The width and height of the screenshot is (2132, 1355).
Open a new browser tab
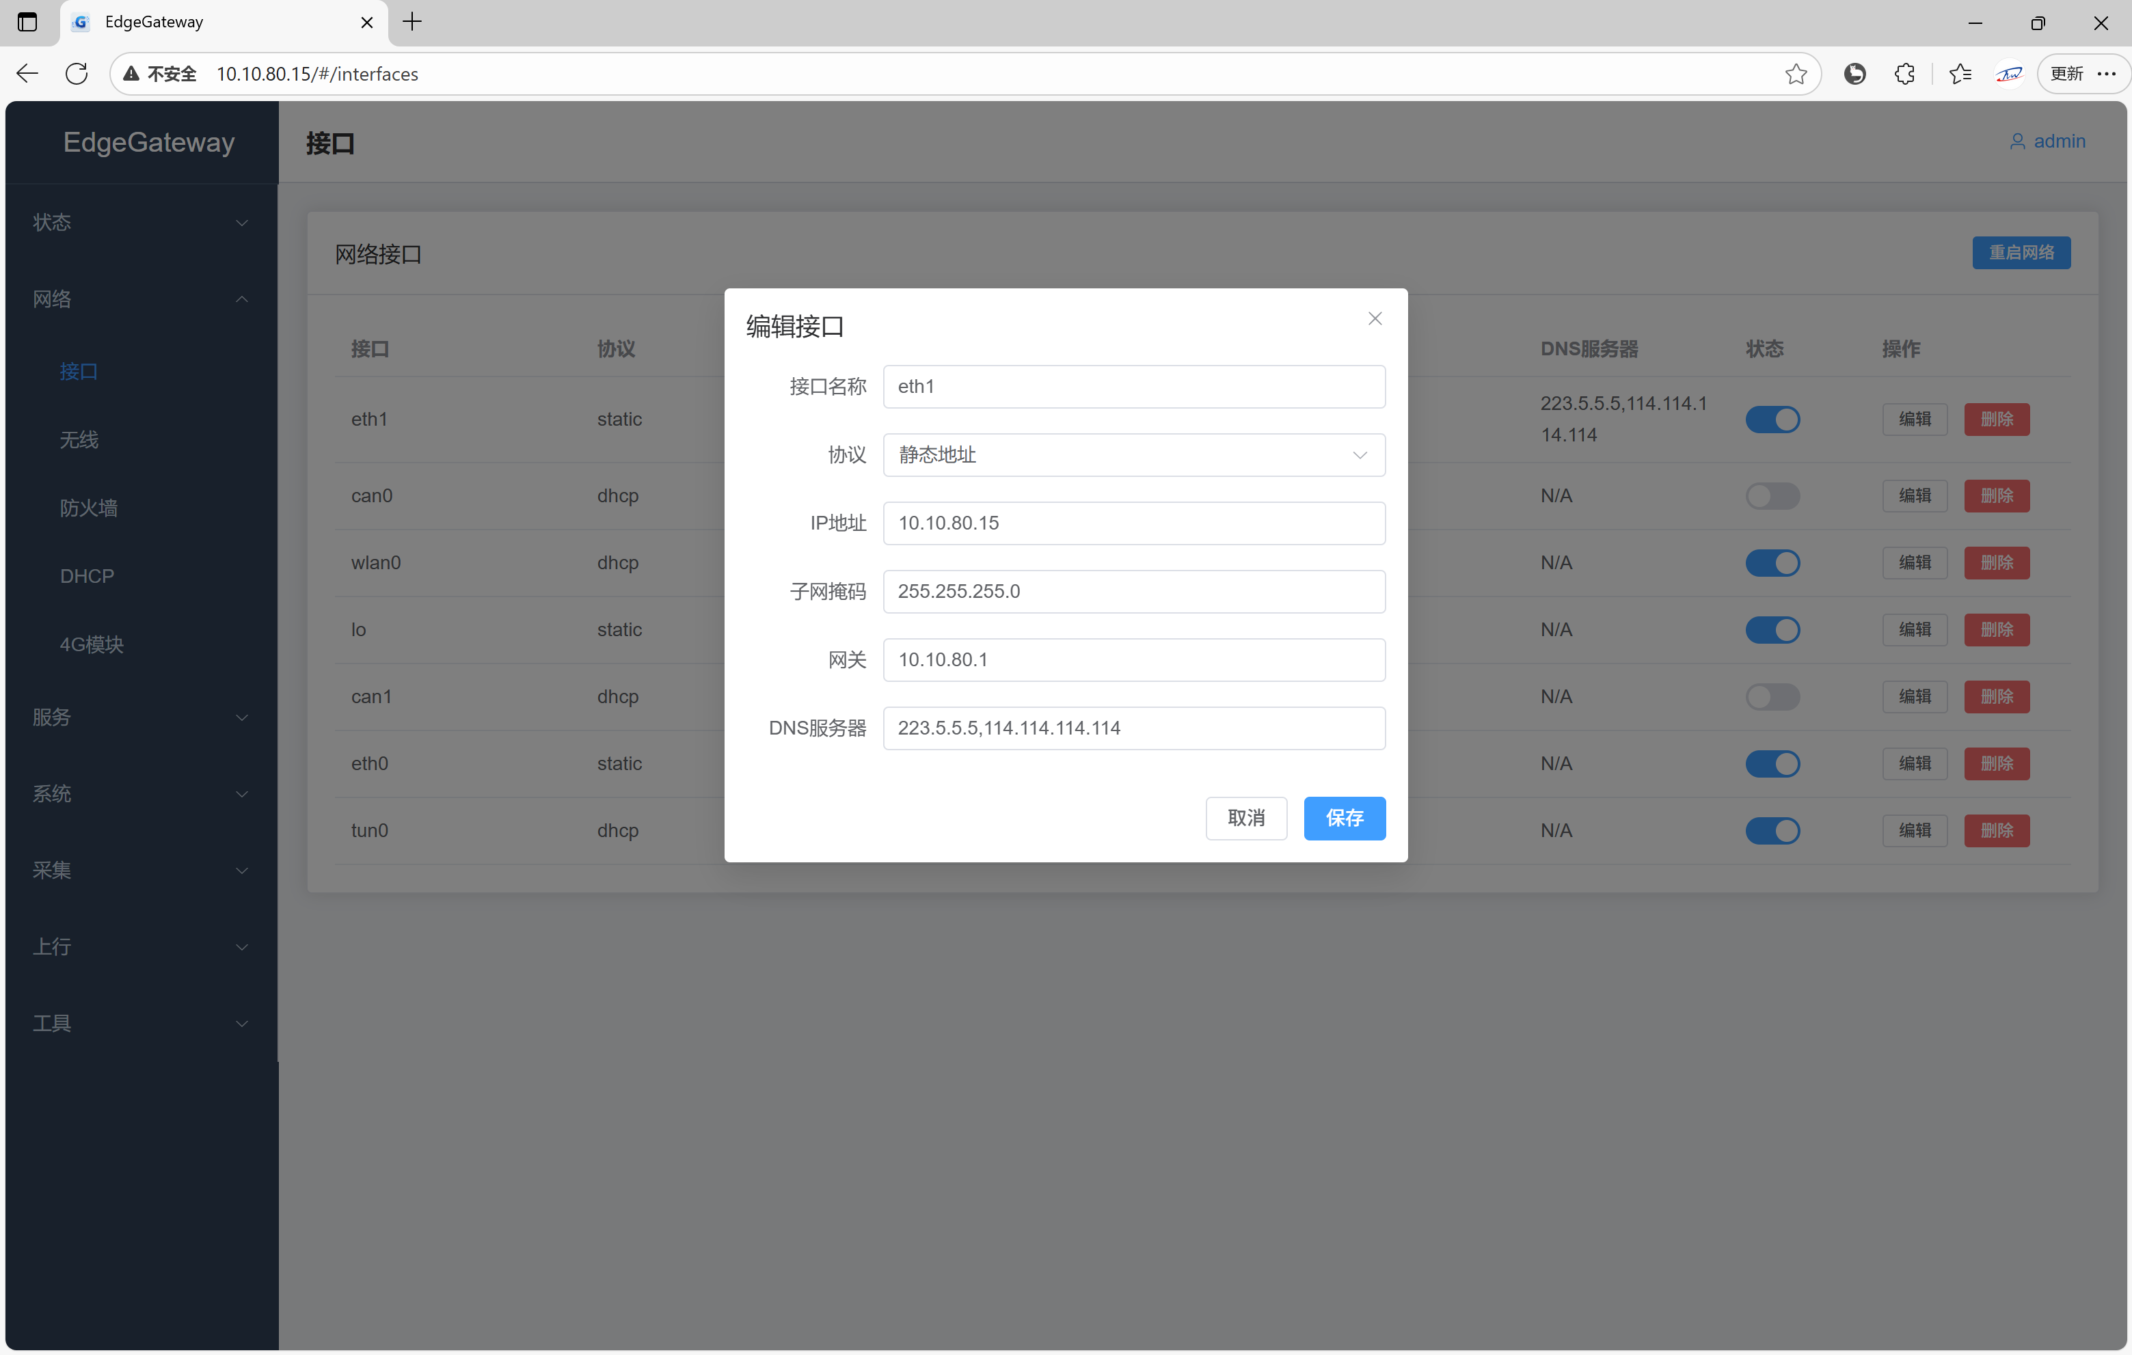411,22
